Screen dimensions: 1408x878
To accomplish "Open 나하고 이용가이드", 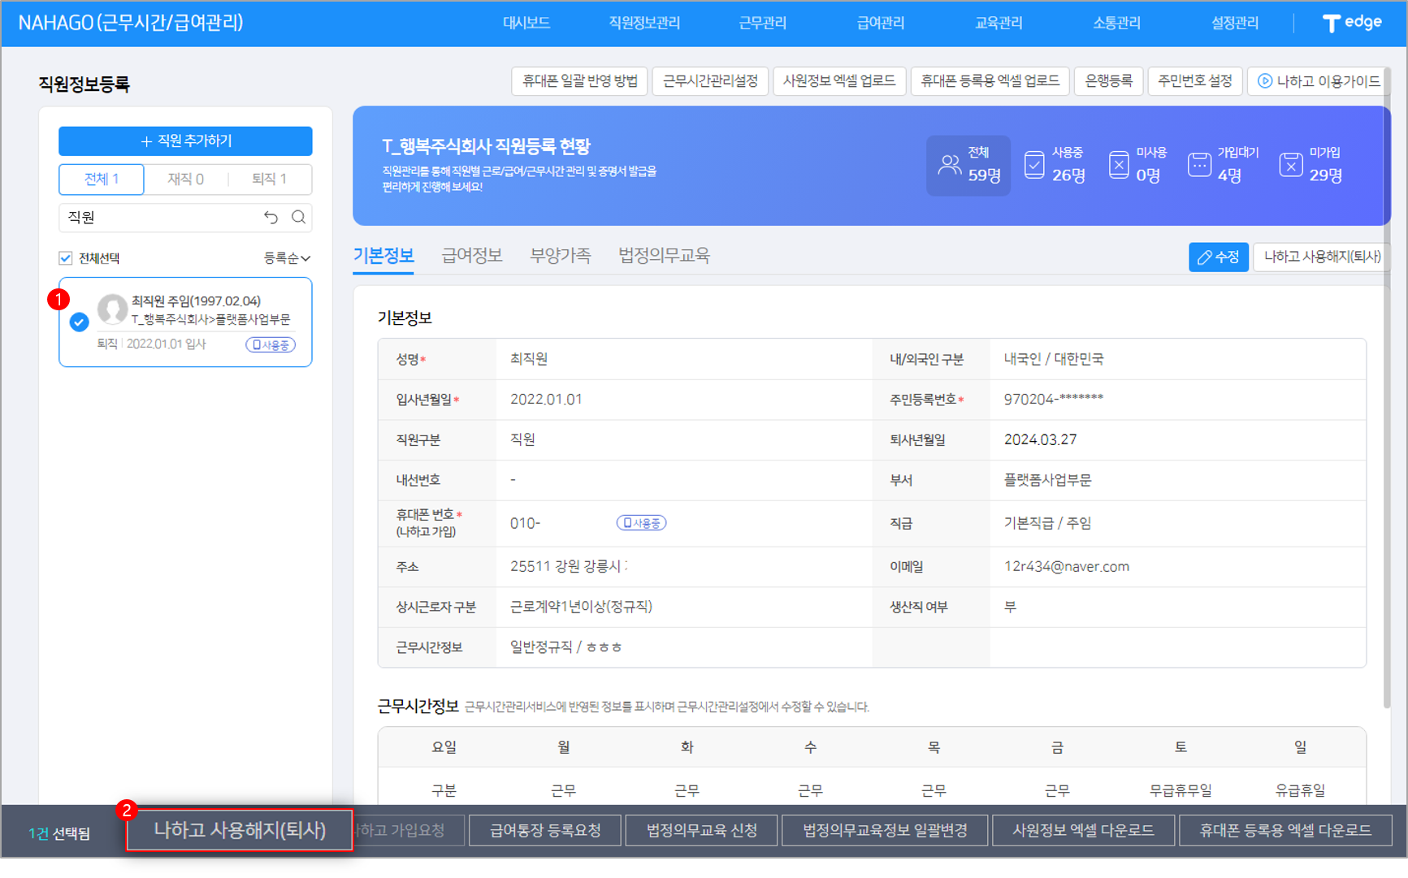I will [x=1318, y=81].
